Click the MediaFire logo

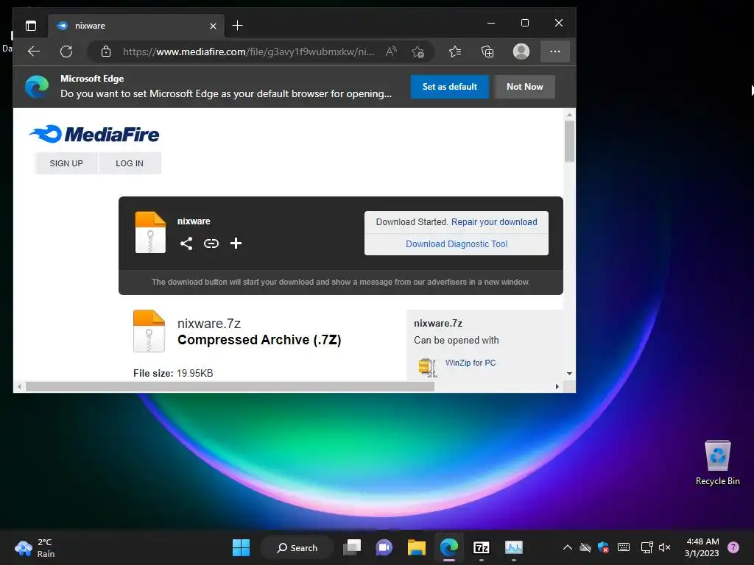[x=94, y=134]
